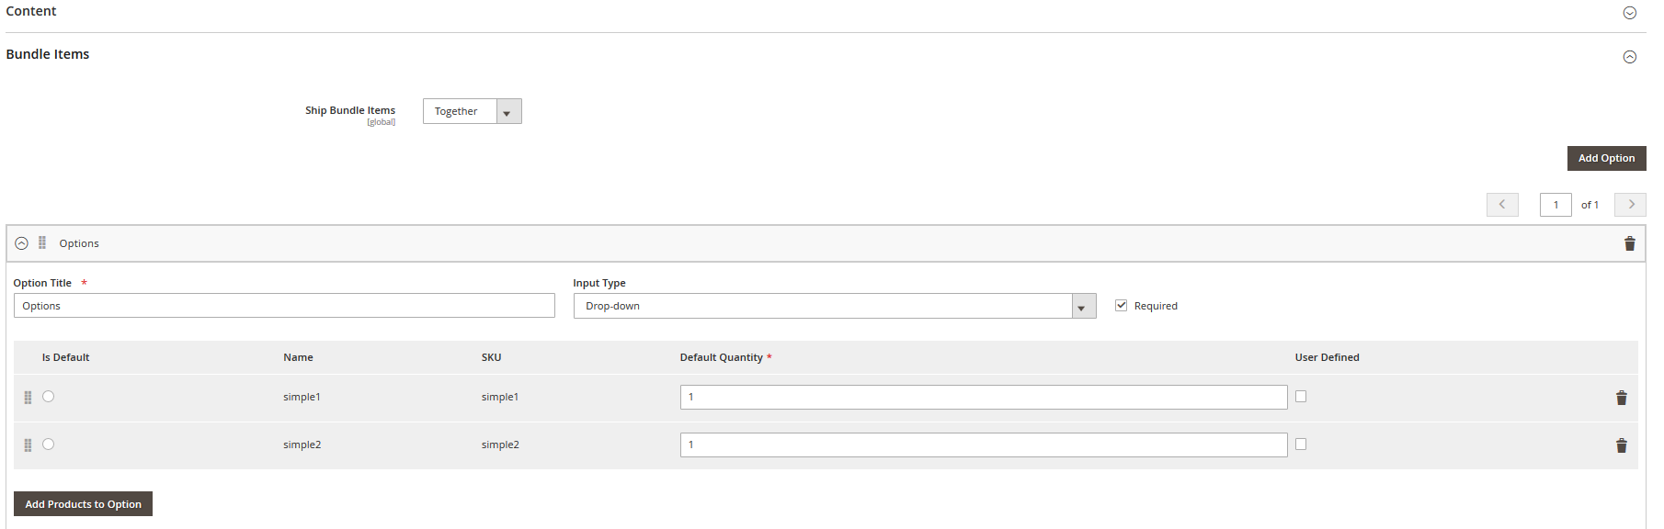Delete the Options bundle option via trash icon
The image size is (1664, 529).
click(1629, 243)
